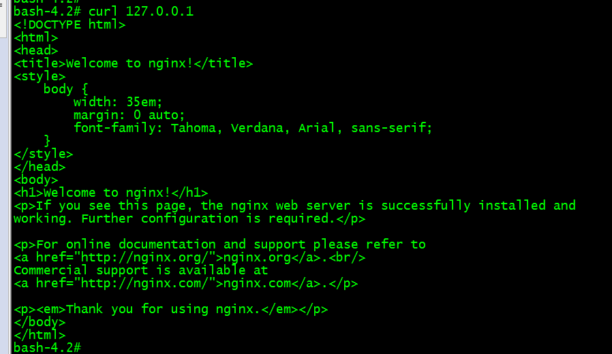Image resolution: width=612 pixels, height=354 pixels.
Task: Click the left window border strip
Action: click(x=5, y=195)
